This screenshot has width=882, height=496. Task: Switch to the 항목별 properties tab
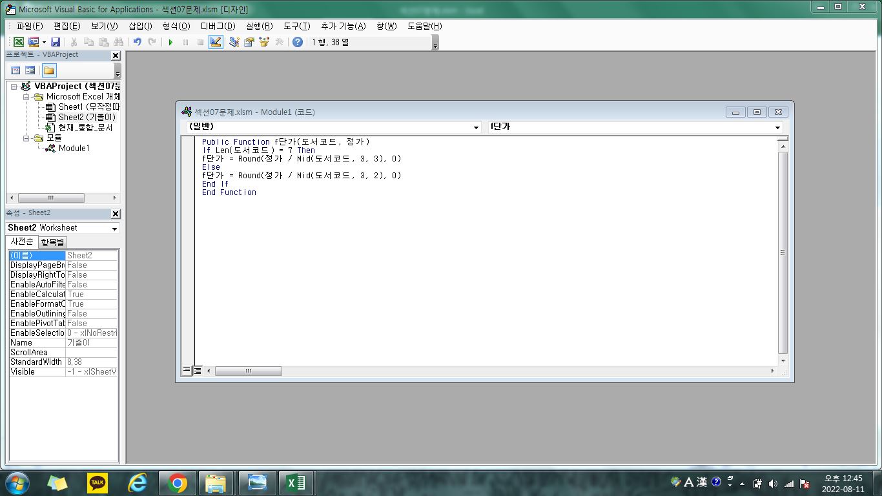tap(52, 242)
